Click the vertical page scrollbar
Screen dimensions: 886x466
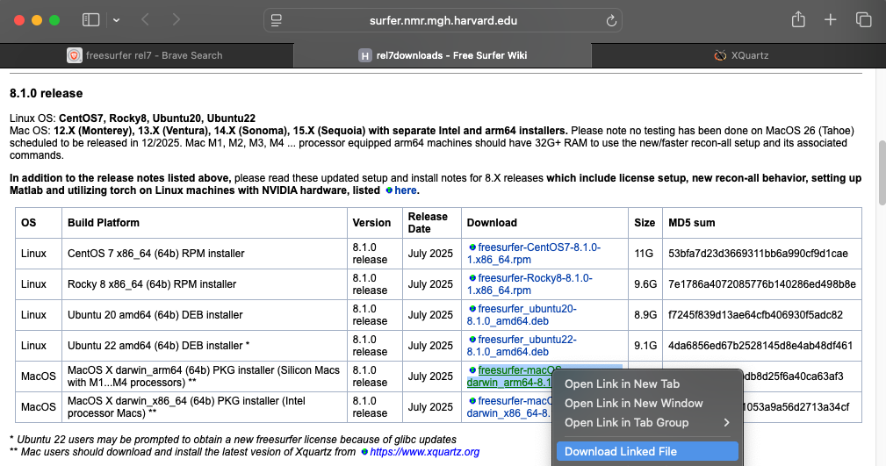(881, 171)
